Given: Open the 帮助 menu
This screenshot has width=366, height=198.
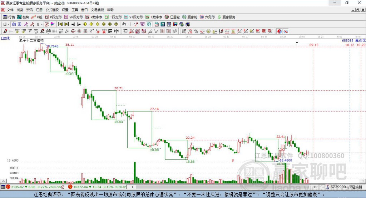Looking at the screenshot, I should coord(110,10).
